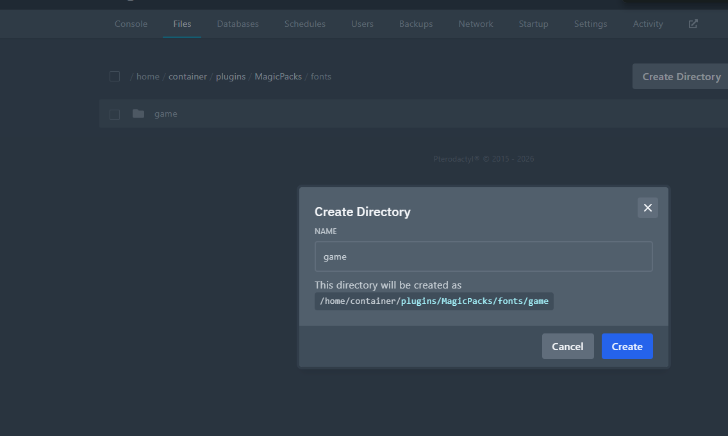View the Activity tab
728x436 pixels.
coord(648,24)
